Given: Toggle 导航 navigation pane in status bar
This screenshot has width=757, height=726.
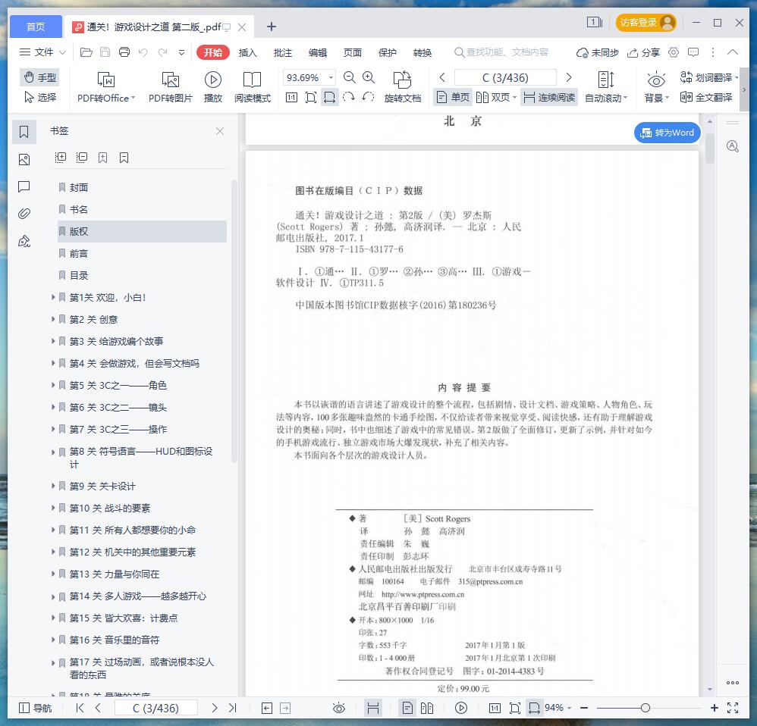Looking at the screenshot, I should click(x=35, y=708).
